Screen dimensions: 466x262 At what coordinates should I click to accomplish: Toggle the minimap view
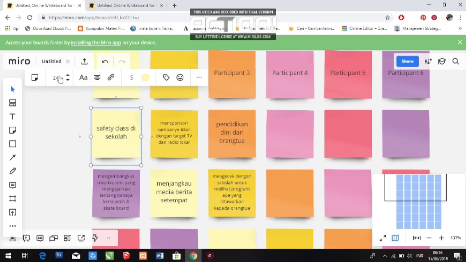coord(395,238)
